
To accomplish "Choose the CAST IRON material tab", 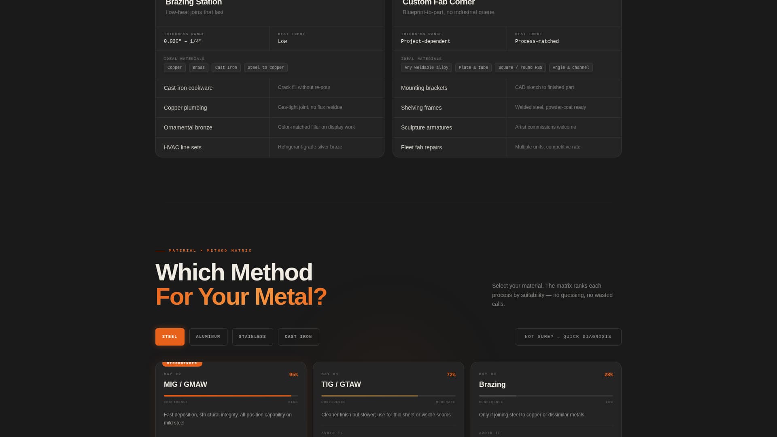I will pos(298,336).
